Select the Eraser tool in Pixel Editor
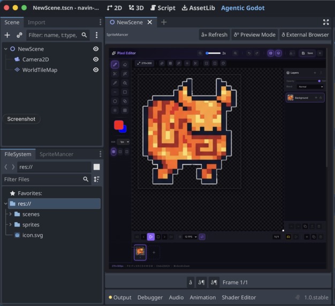This screenshot has width=335, height=306. click(x=125, y=65)
